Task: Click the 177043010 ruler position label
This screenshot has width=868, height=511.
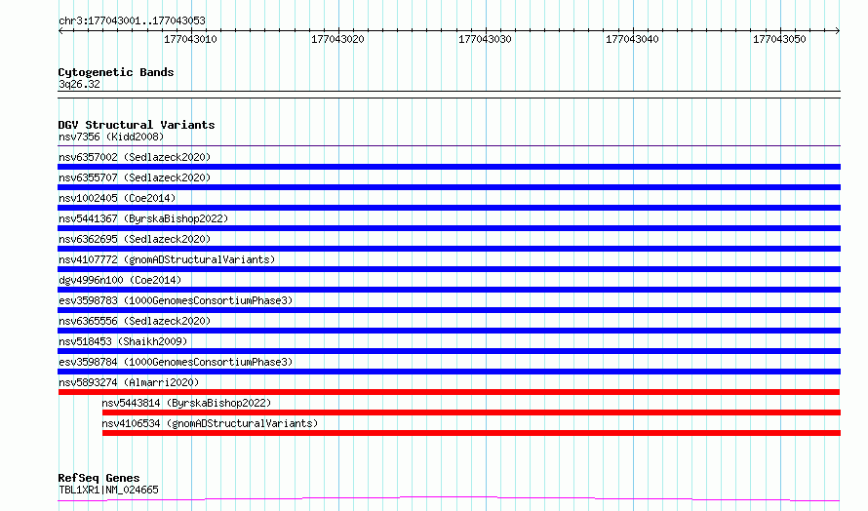Action: coord(190,39)
